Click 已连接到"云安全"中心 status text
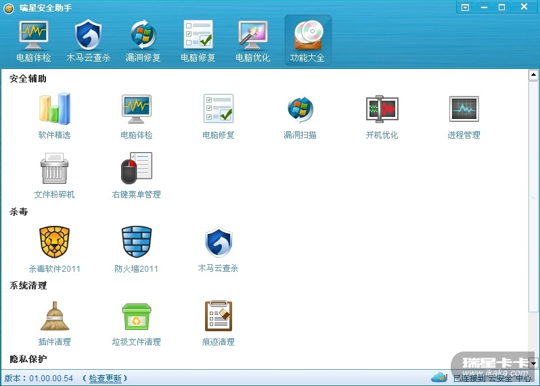 click(x=492, y=378)
